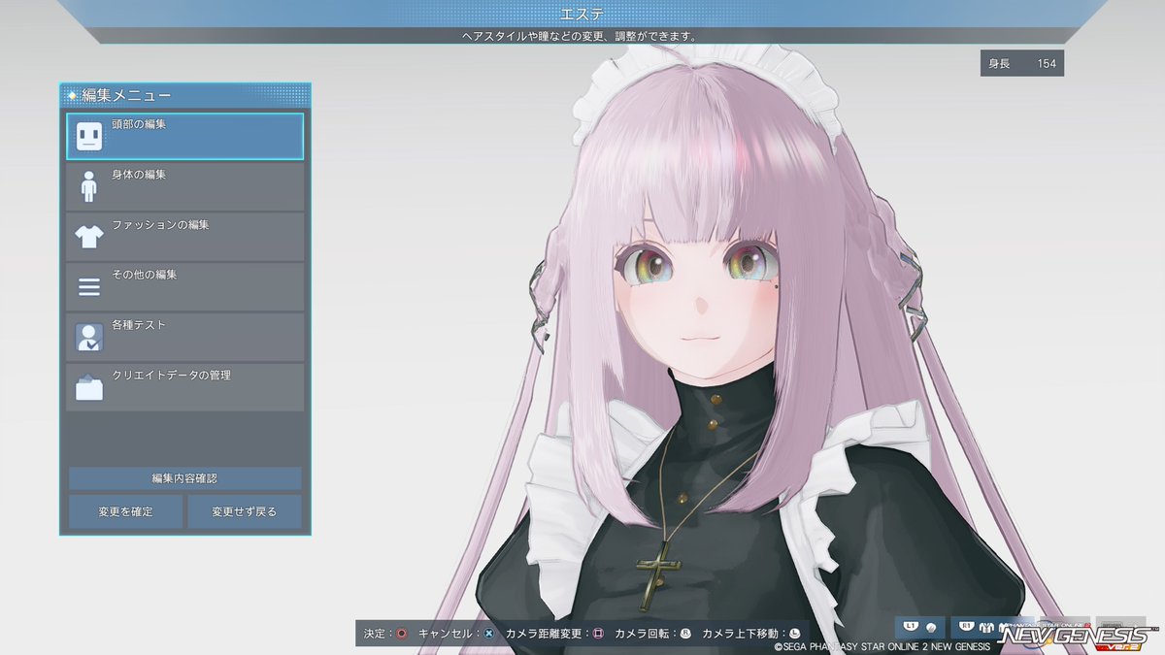The width and height of the screenshot is (1165, 655).
Task: Click the circle 決定 button icon
Action: (401, 634)
